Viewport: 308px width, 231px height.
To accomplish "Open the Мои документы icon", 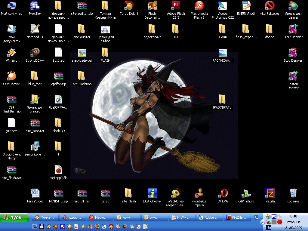I will pos(12,33).
